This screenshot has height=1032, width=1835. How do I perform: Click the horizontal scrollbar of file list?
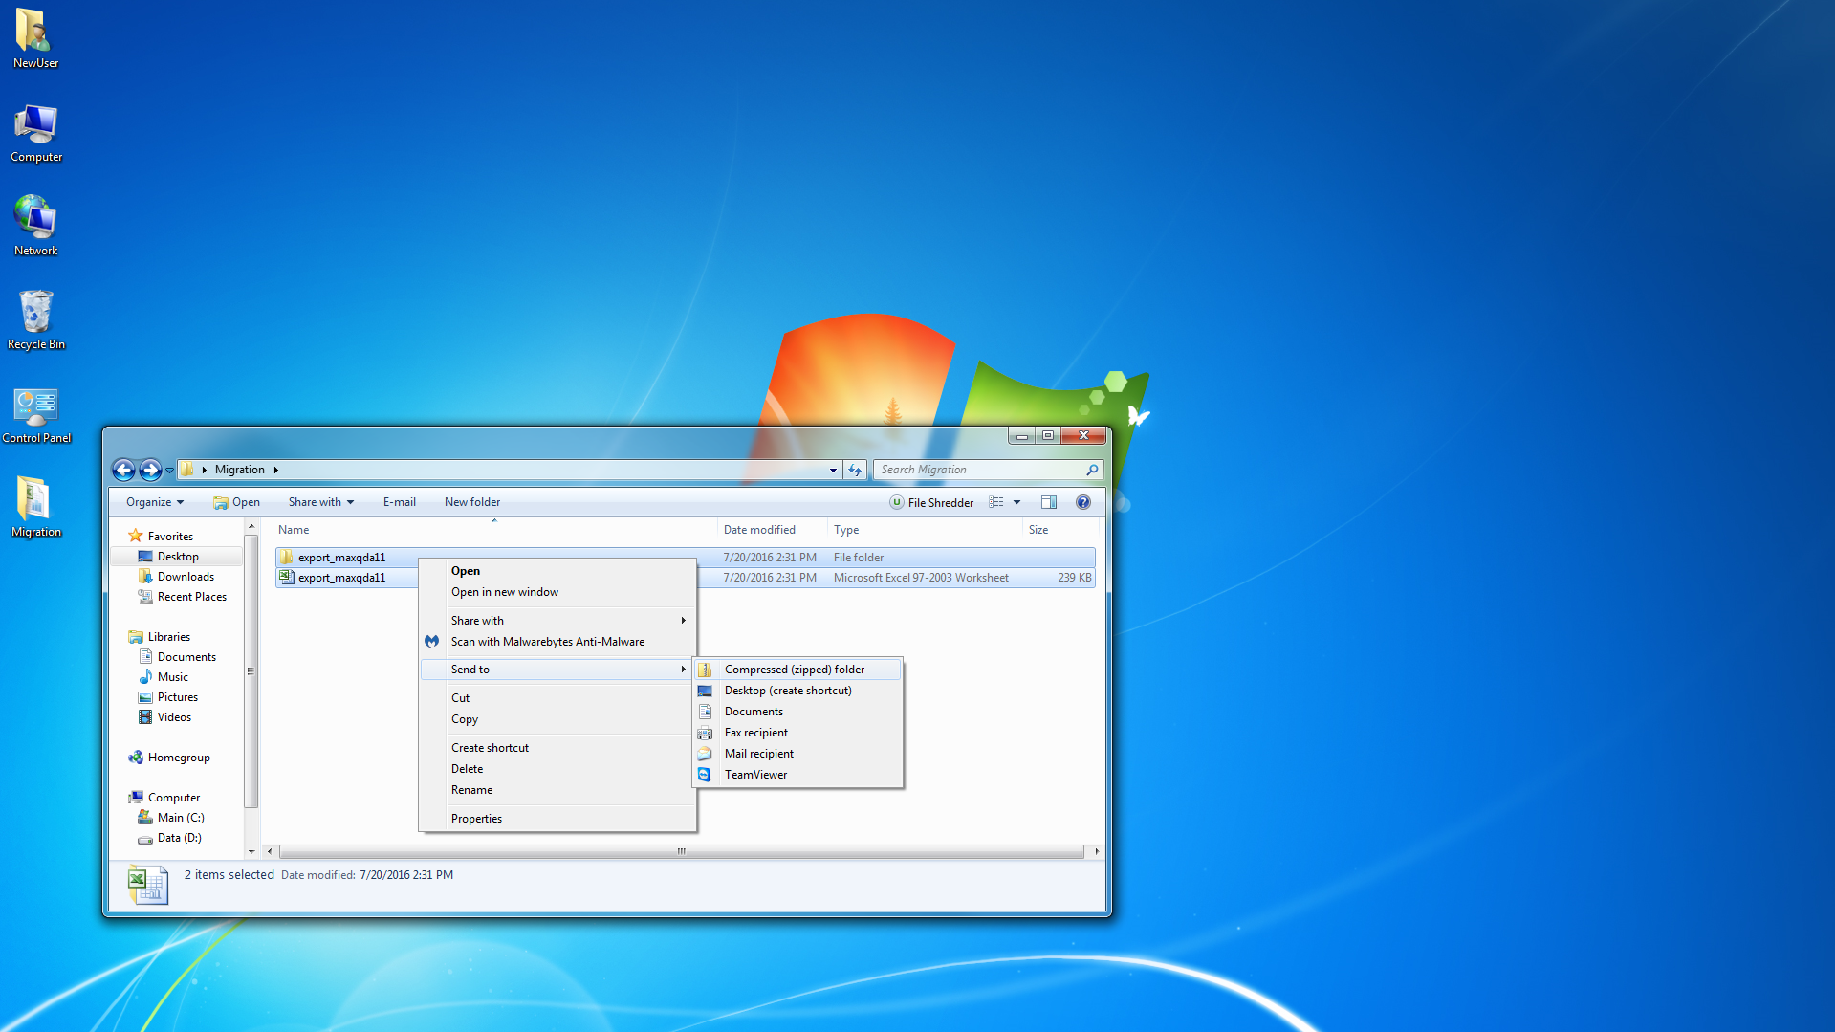click(x=682, y=851)
